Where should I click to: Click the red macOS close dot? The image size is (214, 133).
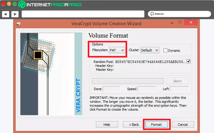3,4
